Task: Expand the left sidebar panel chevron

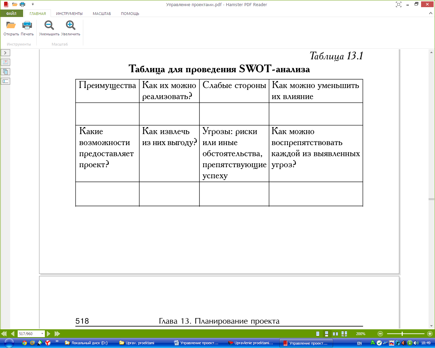Action: pos(5,53)
